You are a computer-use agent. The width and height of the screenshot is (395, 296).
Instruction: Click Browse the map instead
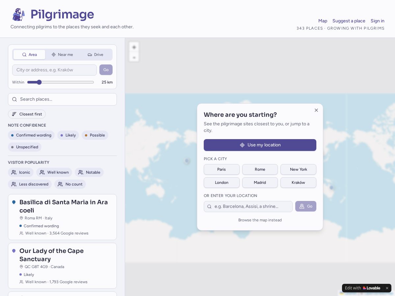click(260, 220)
